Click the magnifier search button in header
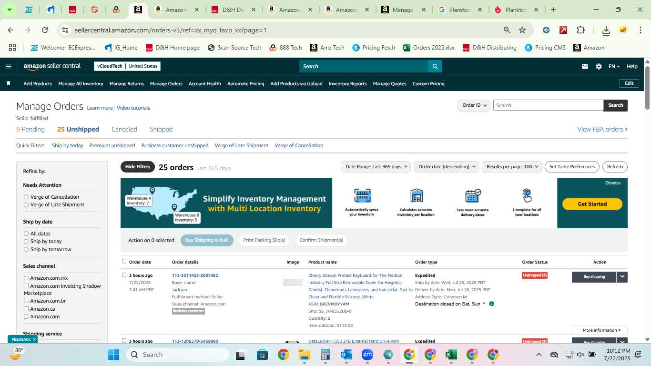 click(x=435, y=66)
